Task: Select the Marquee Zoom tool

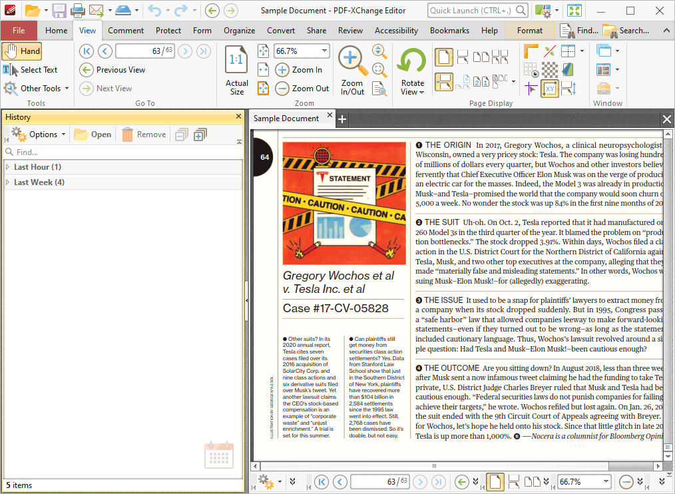Action: click(379, 69)
